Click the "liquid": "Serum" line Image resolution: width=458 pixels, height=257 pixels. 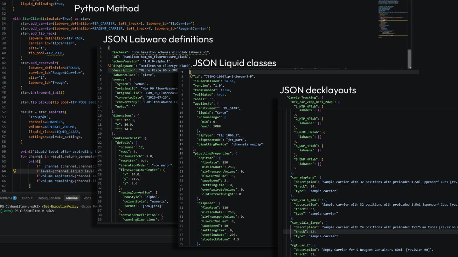213,113
